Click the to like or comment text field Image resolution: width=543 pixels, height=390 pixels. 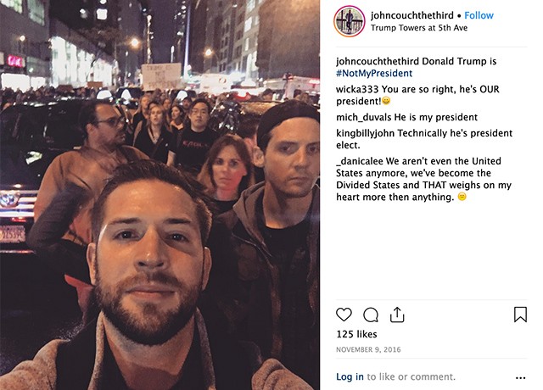[411, 376]
